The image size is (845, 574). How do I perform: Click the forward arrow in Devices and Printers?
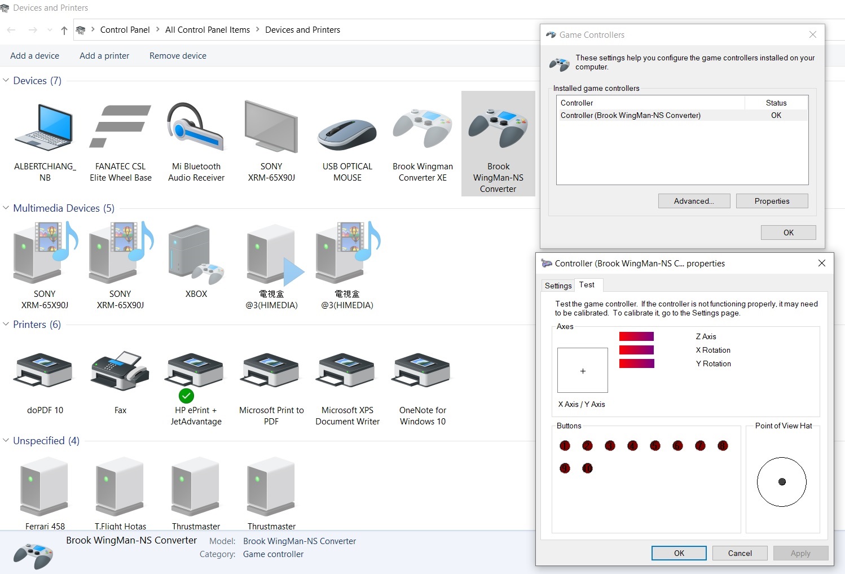pos(33,30)
